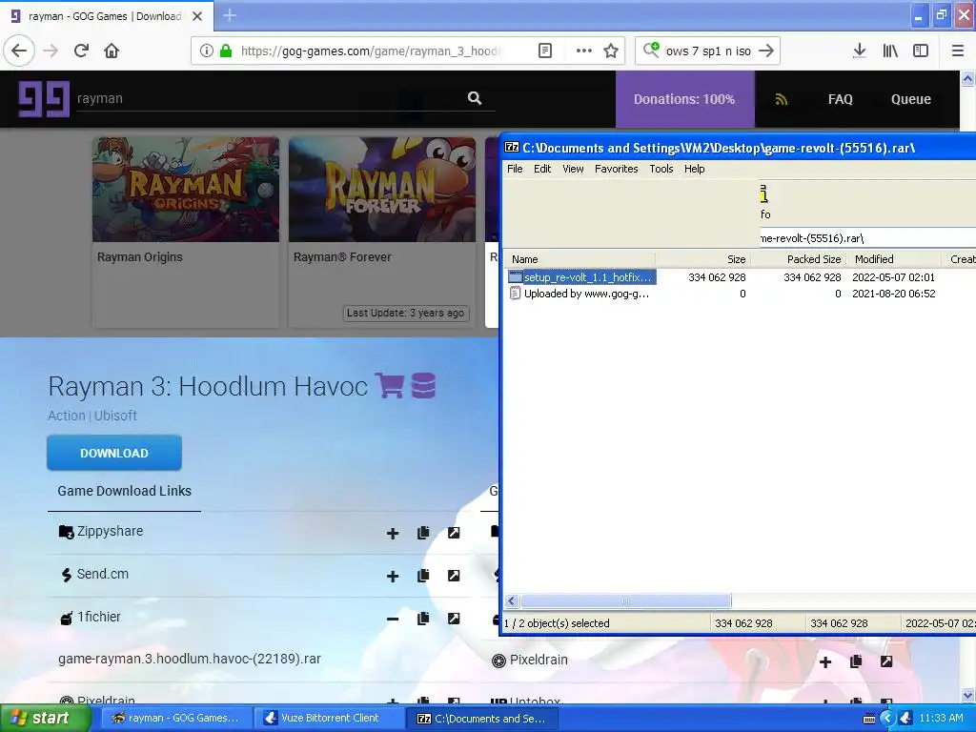Reload the page in Firefox

pos(81,51)
